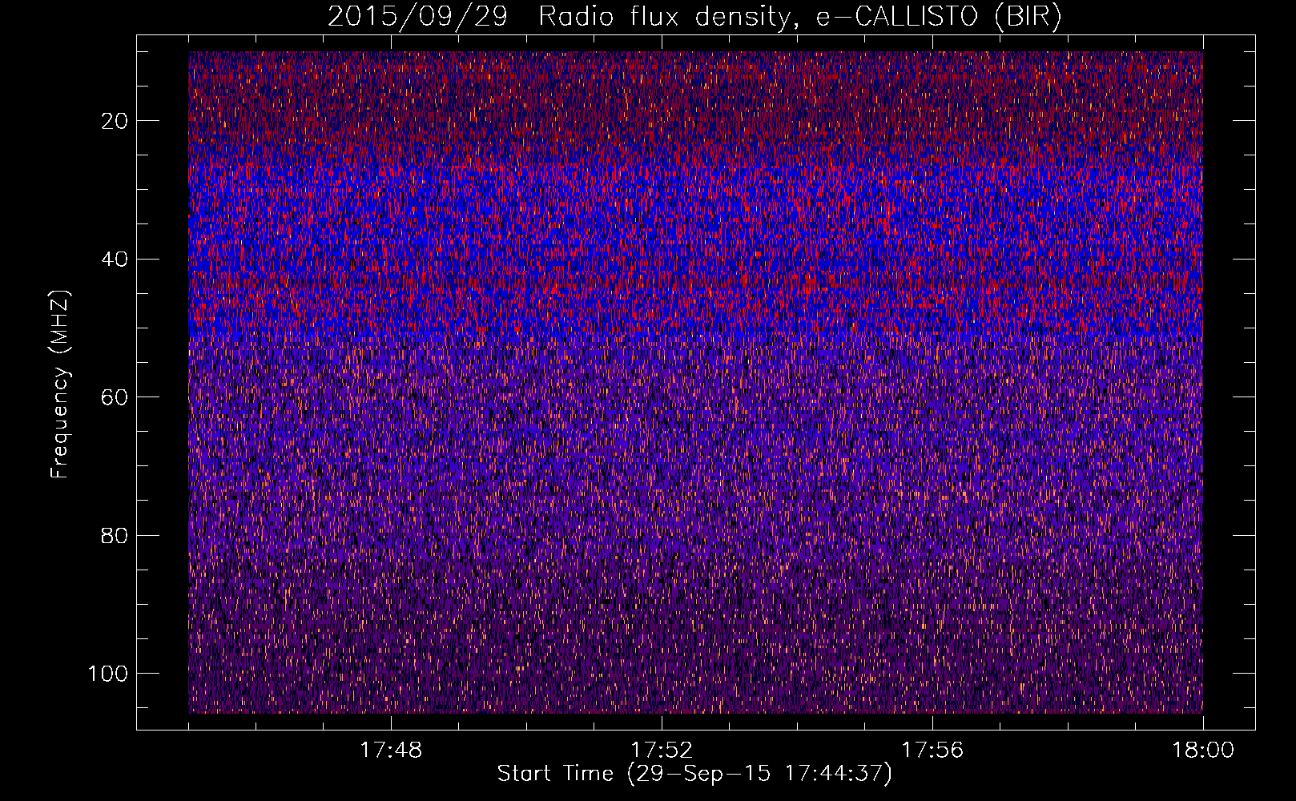Click the 17:56 time tick label
This screenshot has height=801, width=1296.
click(x=932, y=751)
